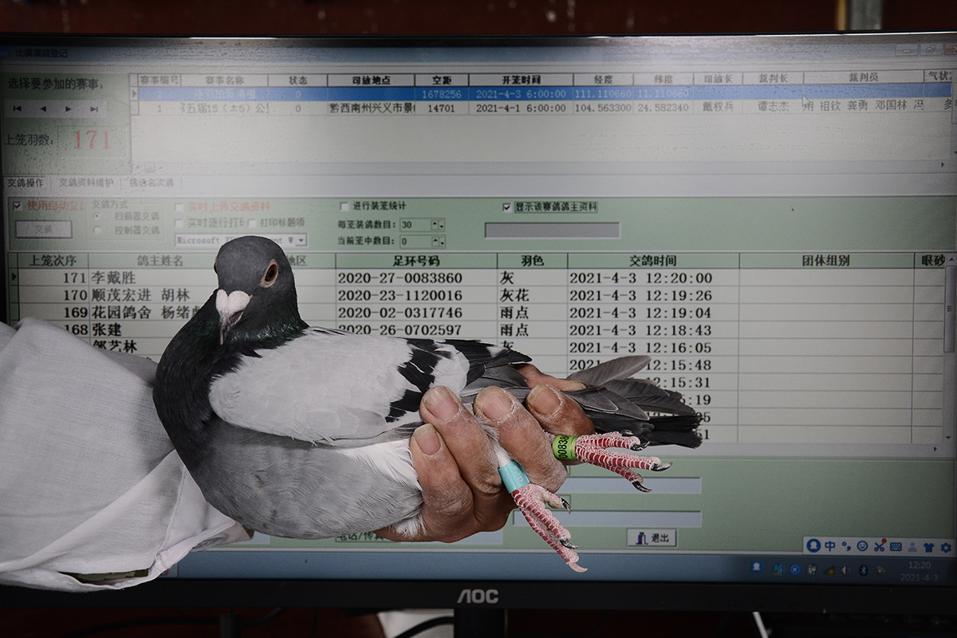The width and height of the screenshot is (957, 638).
Task: Click the network status tray icon
Action: [x=829, y=569]
